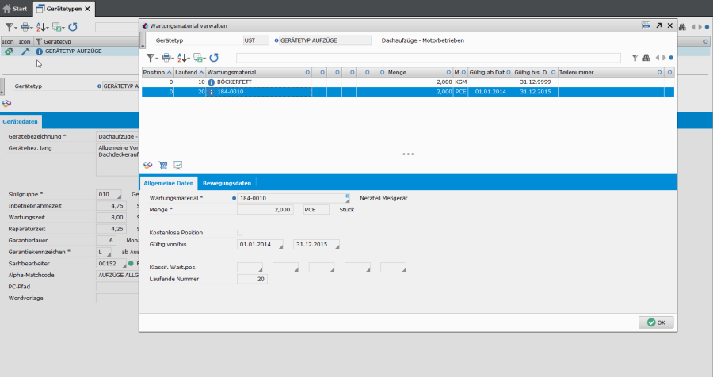The width and height of the screenshot is (713, 377).
Task: Click the refresh icon in the dialog toolbar
Action: 214,58
